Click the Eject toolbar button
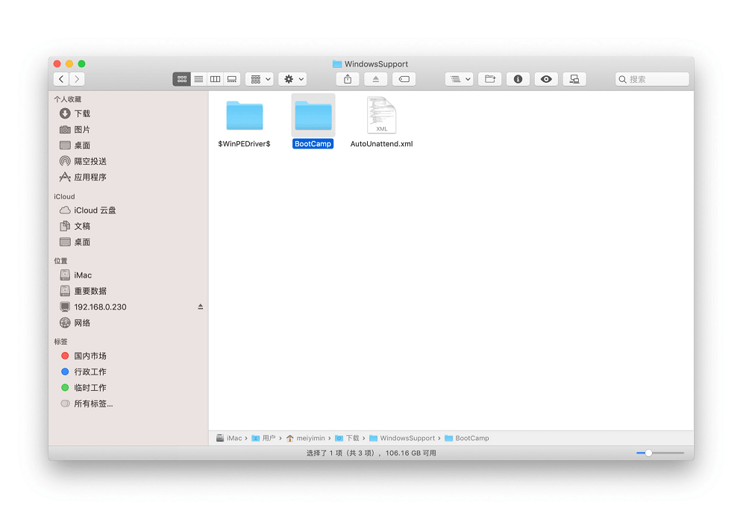Screen dimensions: 746x517 pyautogui.click(x=375, y=79)
